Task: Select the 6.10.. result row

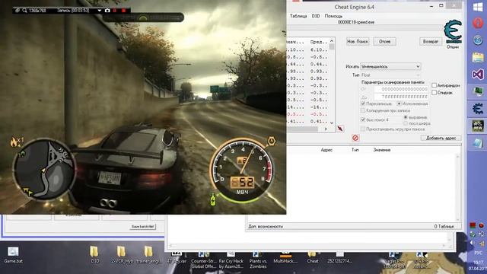Action: click(307, 49)
